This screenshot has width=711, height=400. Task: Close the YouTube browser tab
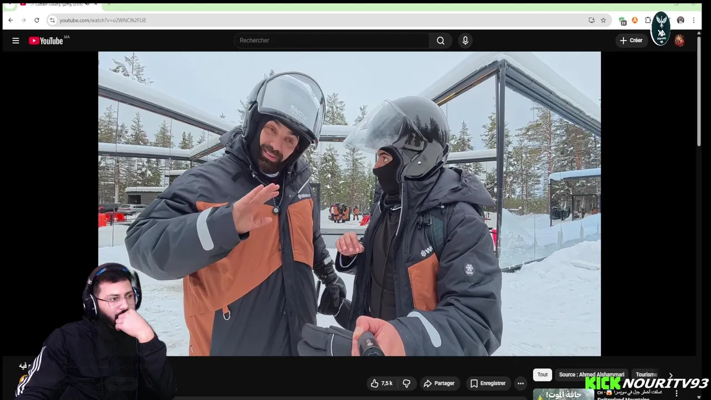(x=96, y=3)
